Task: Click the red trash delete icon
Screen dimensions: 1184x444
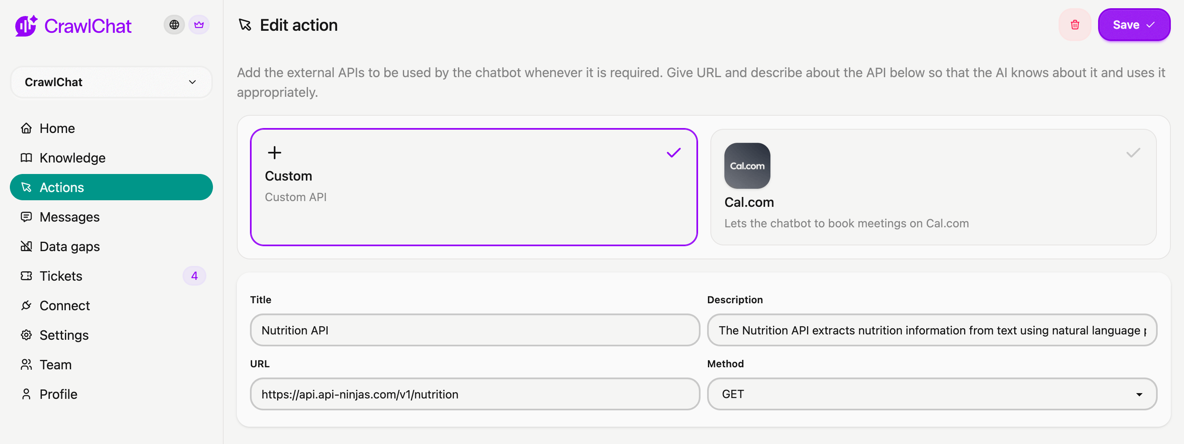Action: click(1074, 25)
